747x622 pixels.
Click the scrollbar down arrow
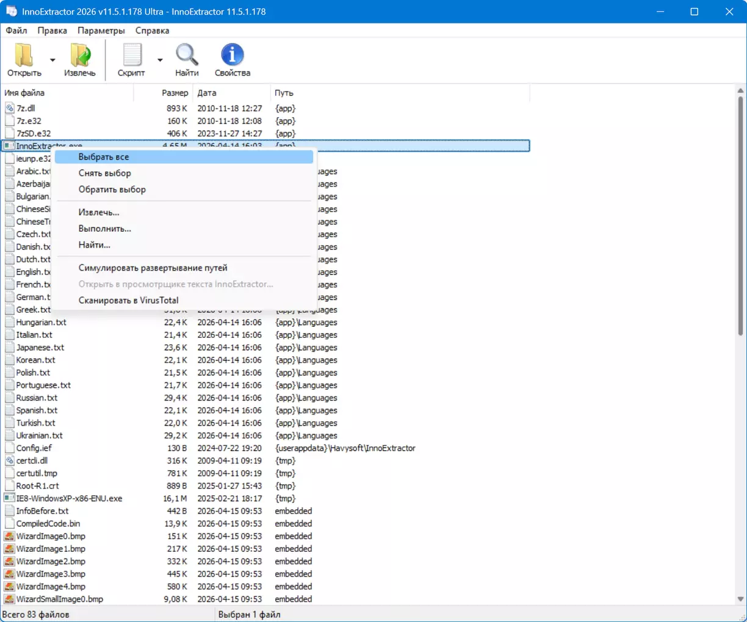740,599
